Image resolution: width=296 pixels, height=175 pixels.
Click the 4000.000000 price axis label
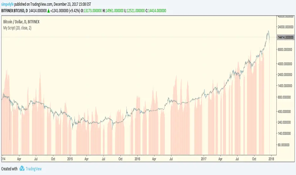[286, 64]
